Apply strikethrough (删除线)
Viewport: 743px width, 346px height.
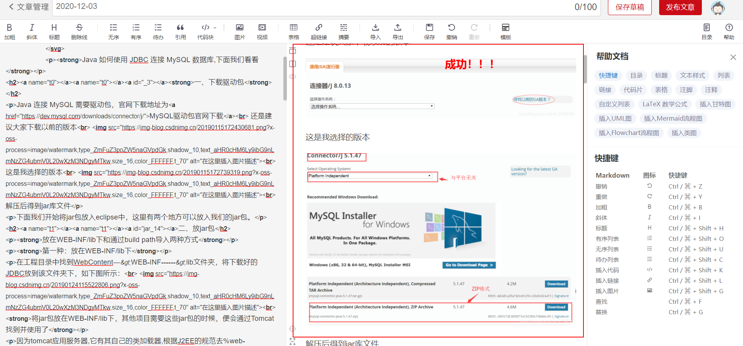pos(79,31)
